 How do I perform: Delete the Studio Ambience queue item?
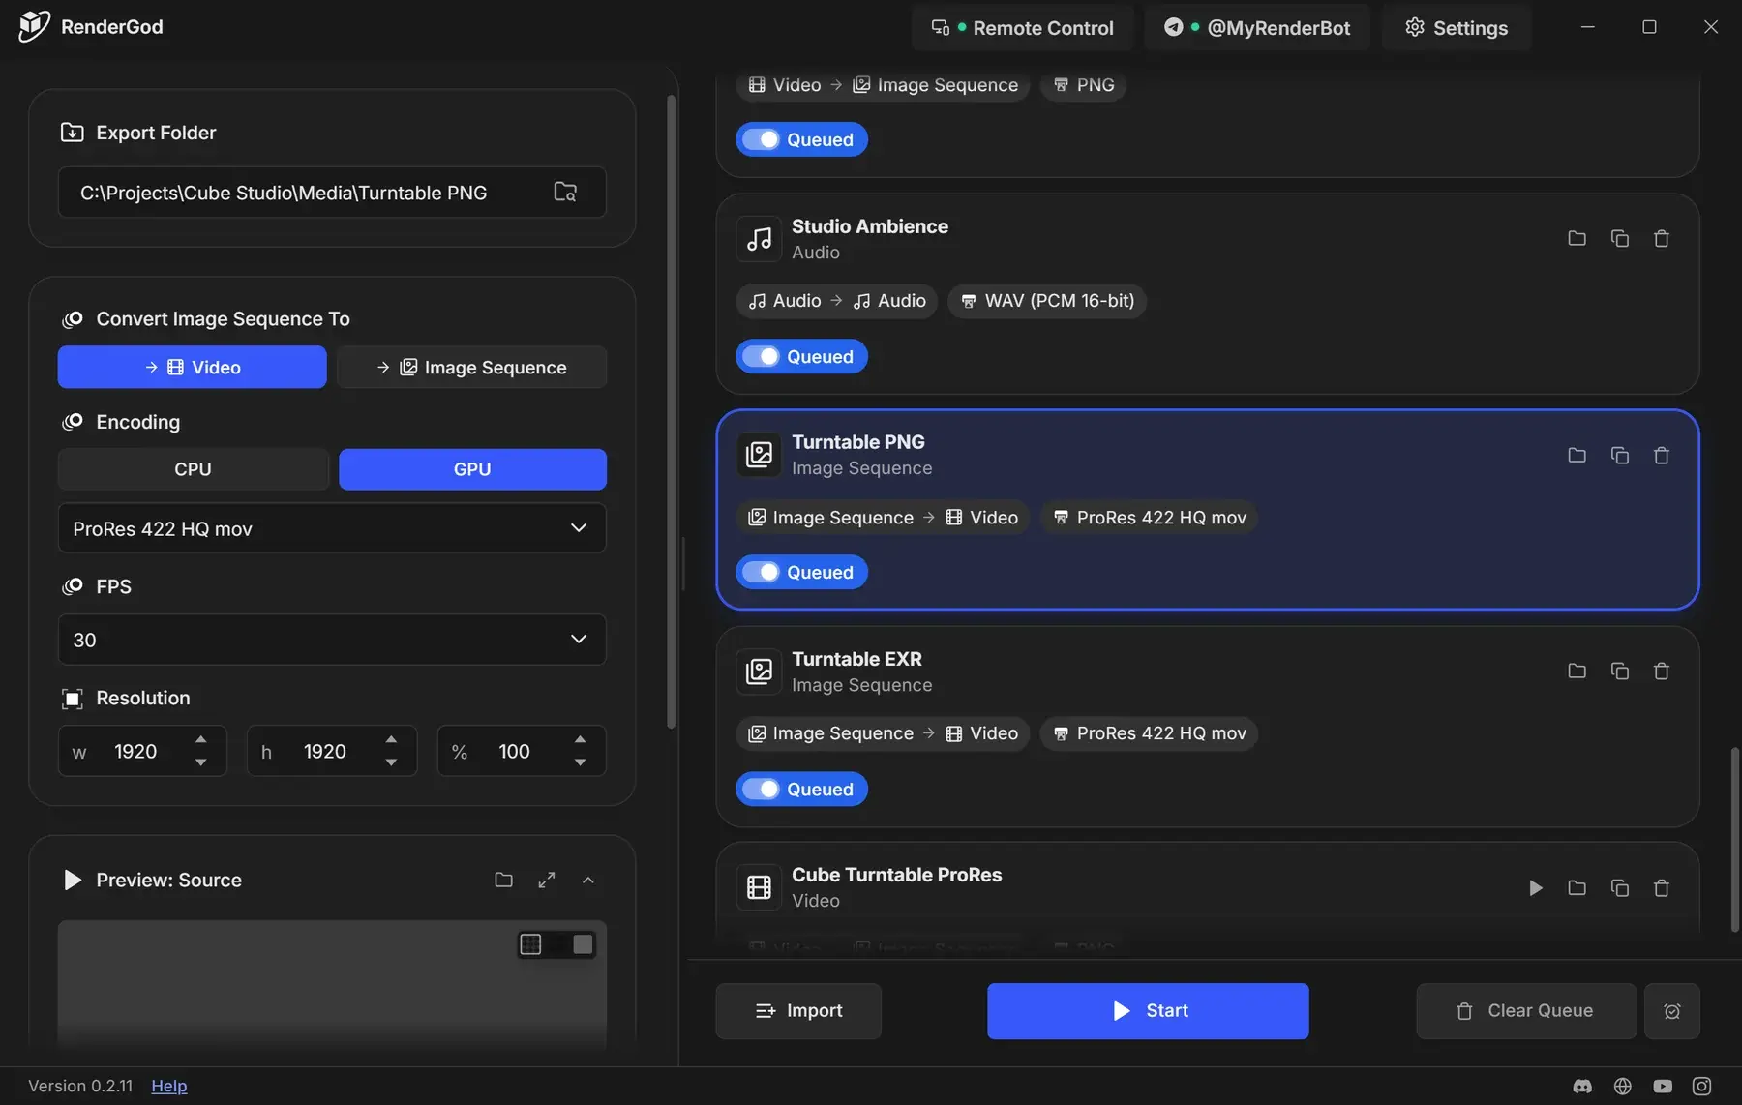(1662, 238)
